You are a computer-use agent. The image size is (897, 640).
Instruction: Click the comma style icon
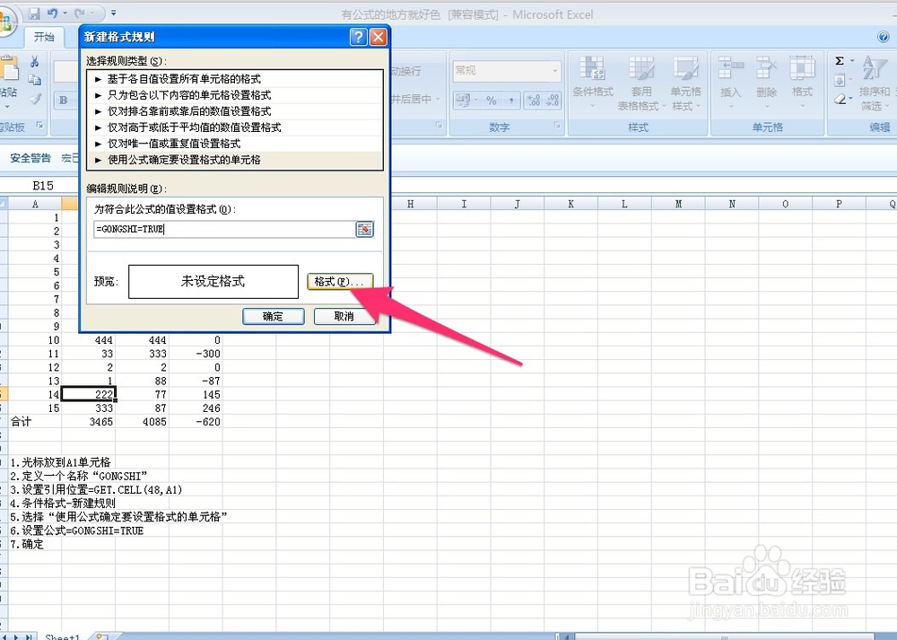click(x=511, y=101)
